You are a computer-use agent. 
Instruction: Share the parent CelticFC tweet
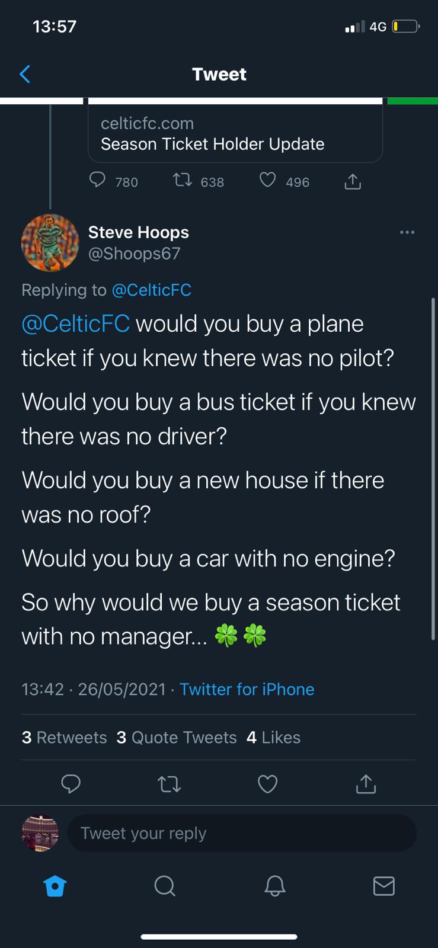[353, 181]
